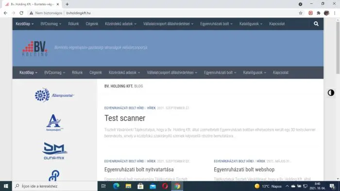
Task: Open a new browser tab
Action: click(x=67, y=4)
